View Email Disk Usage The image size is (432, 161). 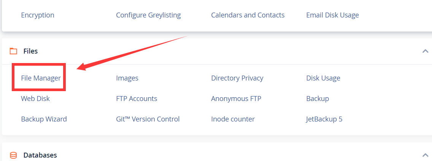[x=332, y=15]
